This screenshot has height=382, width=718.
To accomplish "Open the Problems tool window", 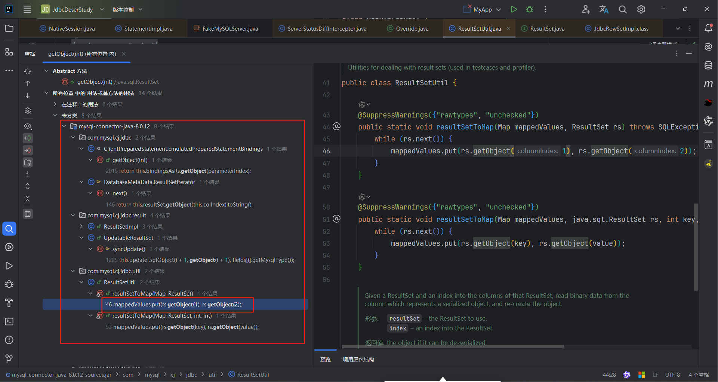I will pos(9,340).
